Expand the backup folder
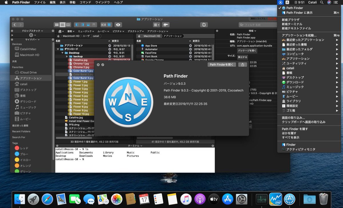This screenshot has width=343, height=208. tap(67, 56)
